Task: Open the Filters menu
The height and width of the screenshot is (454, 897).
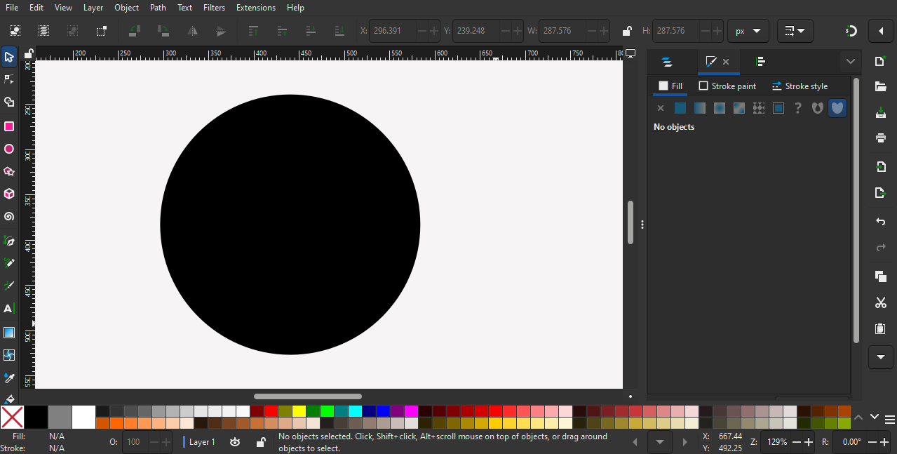Action: tap(214, 8)
